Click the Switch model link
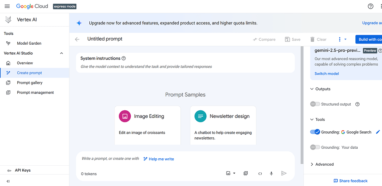 pos(327,73)
